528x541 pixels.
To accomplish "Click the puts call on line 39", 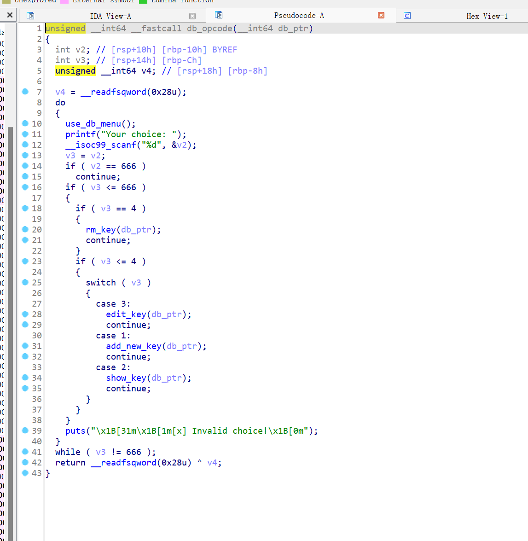I will (75, 431).
